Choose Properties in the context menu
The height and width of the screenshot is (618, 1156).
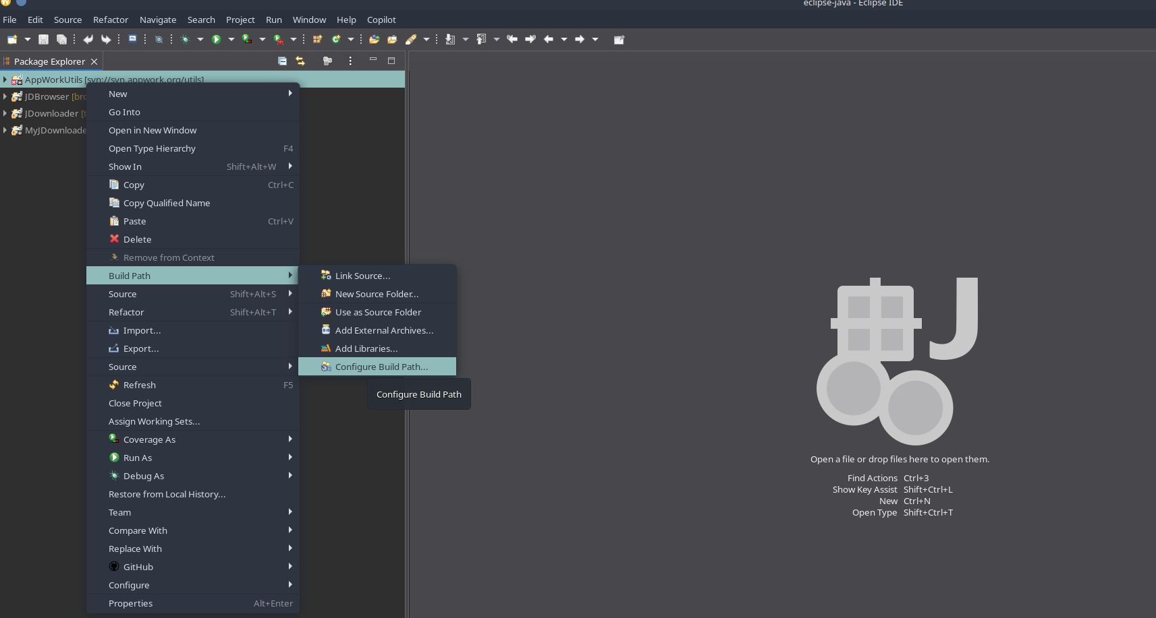click(193, 603)
